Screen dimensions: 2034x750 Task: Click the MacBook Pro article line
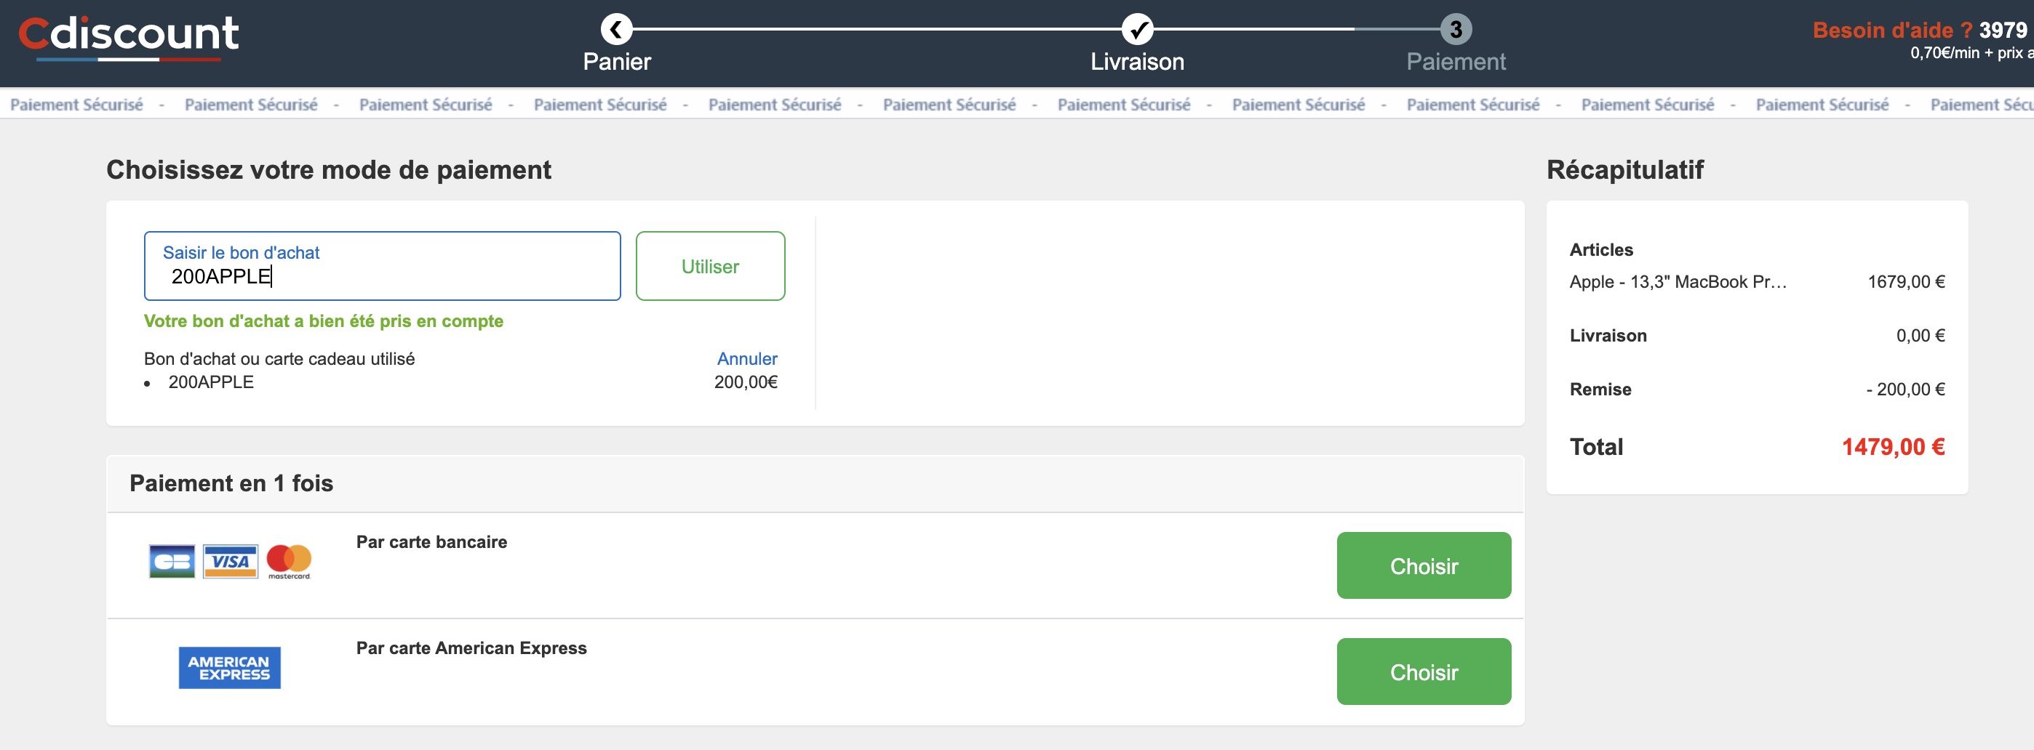pos(1677,282)
